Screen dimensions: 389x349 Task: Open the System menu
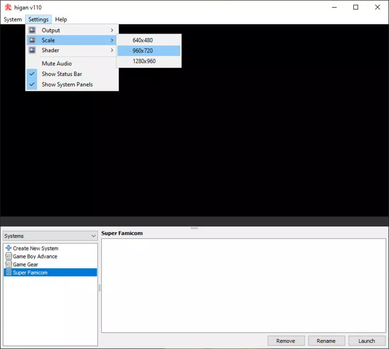[x=13, y=19]
